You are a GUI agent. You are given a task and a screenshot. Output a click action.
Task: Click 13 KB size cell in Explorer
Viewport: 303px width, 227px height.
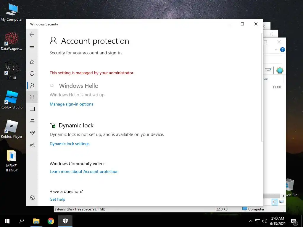click(x=277, y=87)
